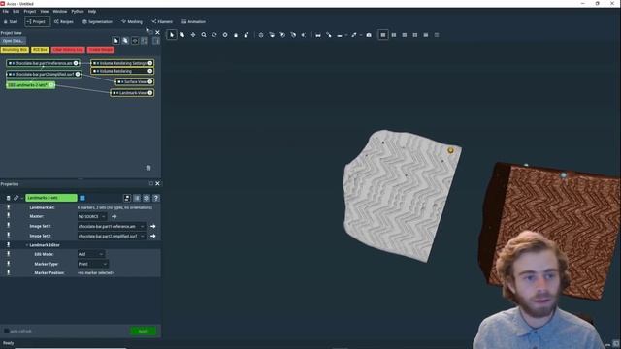Screen dimensions: 621x349
Task: Click the question-mark help icon in Properties
Action: (155, 198)
